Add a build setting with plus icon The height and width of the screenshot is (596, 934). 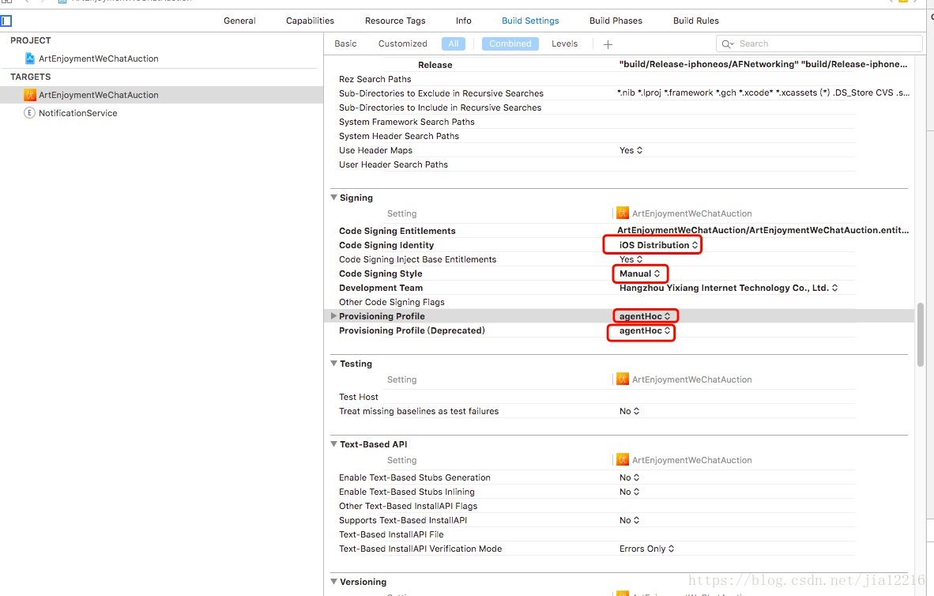point(608,44)
